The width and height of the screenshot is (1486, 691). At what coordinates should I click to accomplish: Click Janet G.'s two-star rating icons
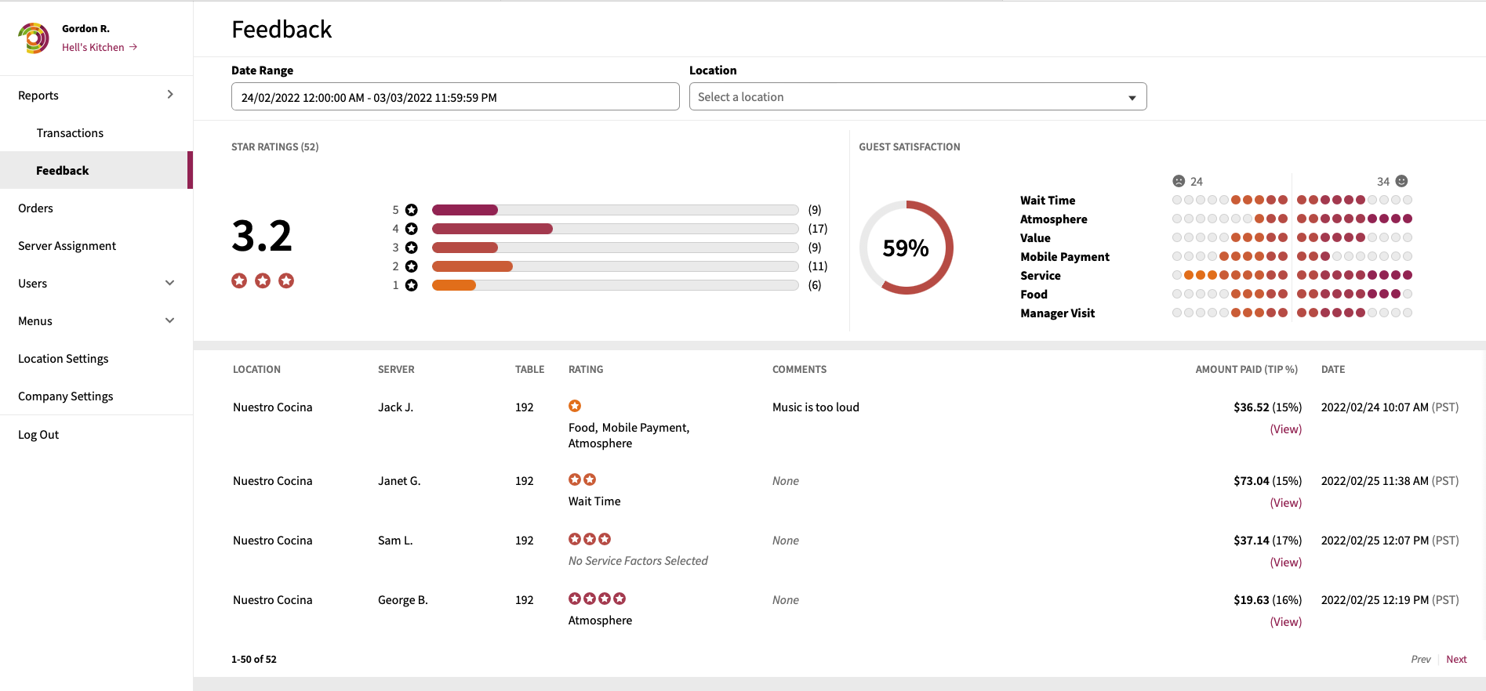pyautogui.click(x=583, y=479)
